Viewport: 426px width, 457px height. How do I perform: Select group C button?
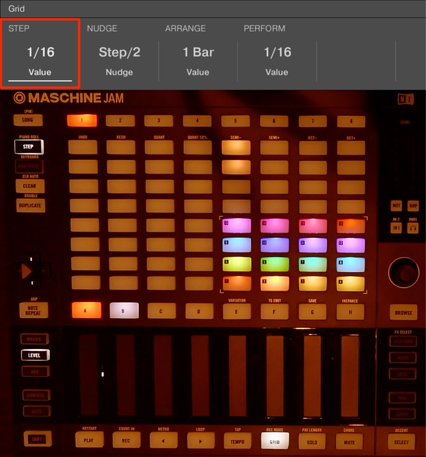[x=161, y=311]
